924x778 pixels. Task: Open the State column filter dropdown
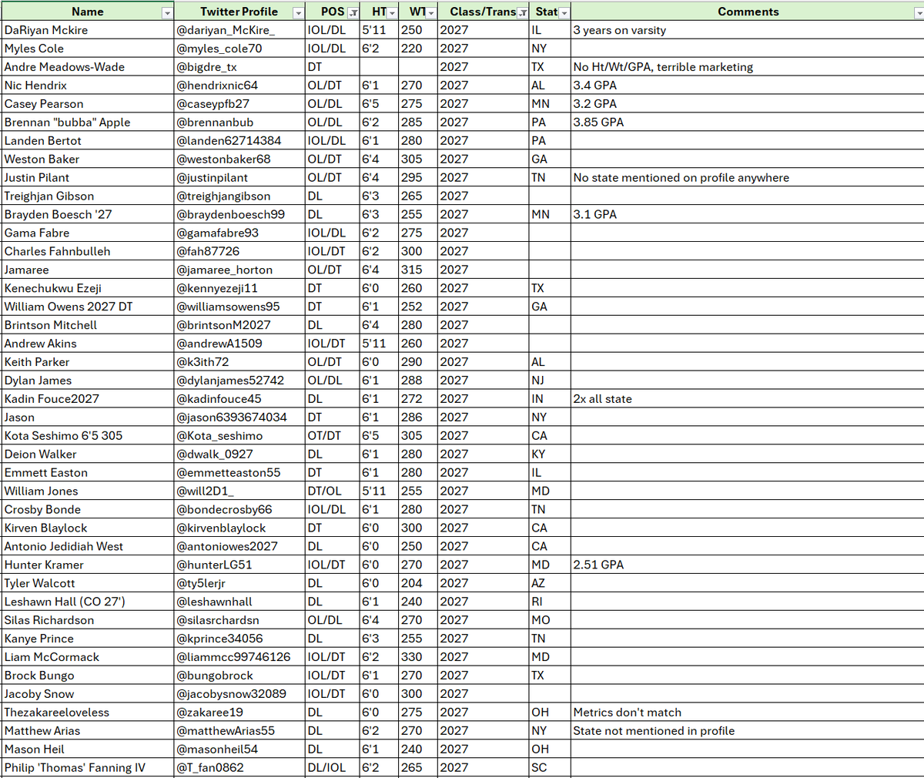(564, 13)
